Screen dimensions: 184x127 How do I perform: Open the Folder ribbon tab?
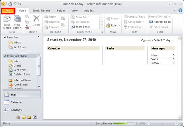[61, 11]
